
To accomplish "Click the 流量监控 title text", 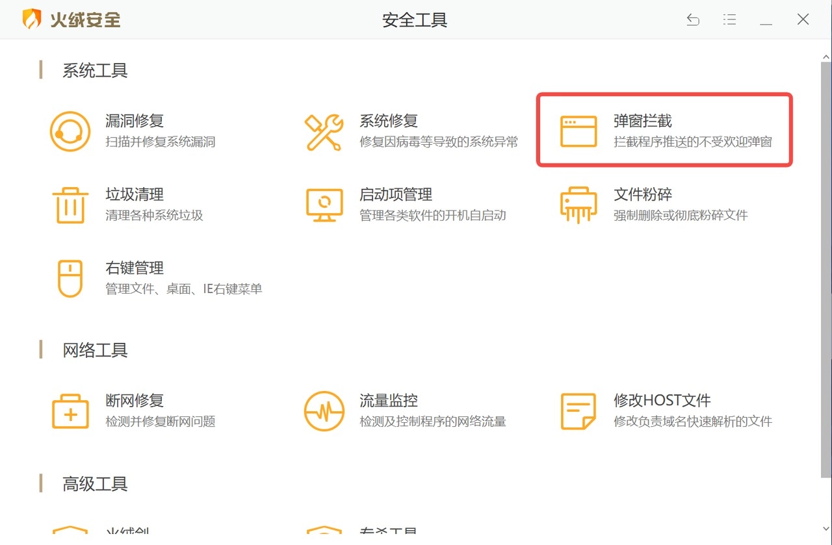I will (389, 401).
